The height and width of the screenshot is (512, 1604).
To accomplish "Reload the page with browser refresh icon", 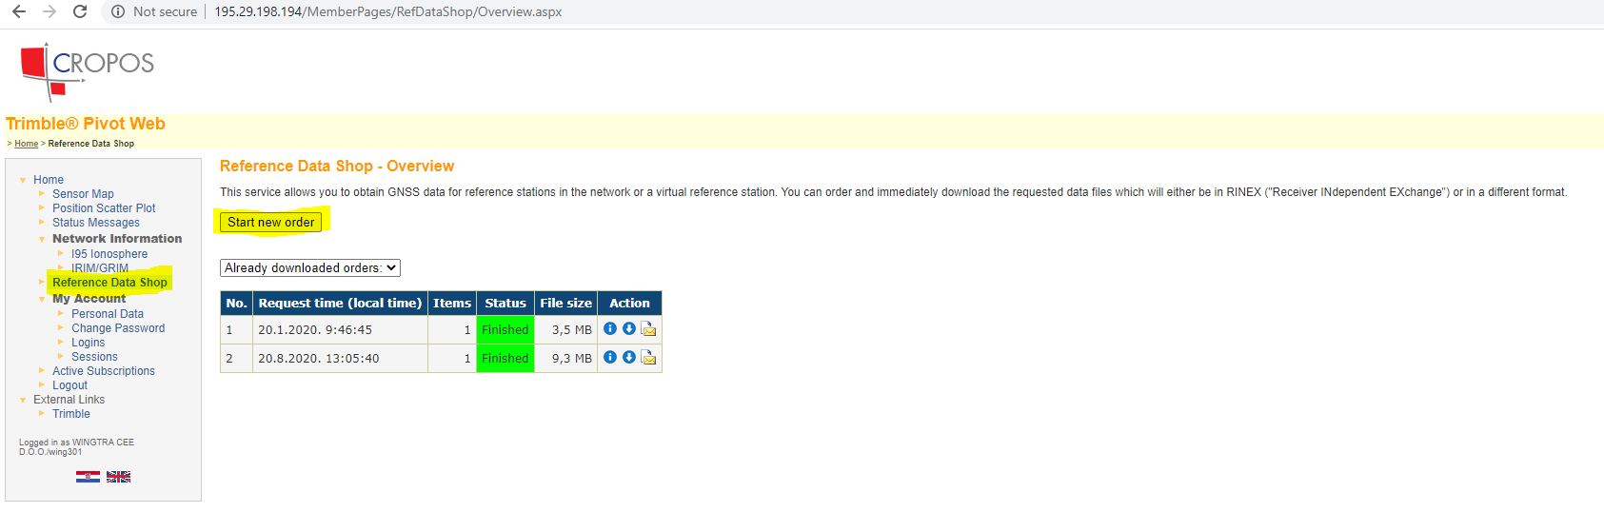I will pyautogui.click(x=80, y=11).
